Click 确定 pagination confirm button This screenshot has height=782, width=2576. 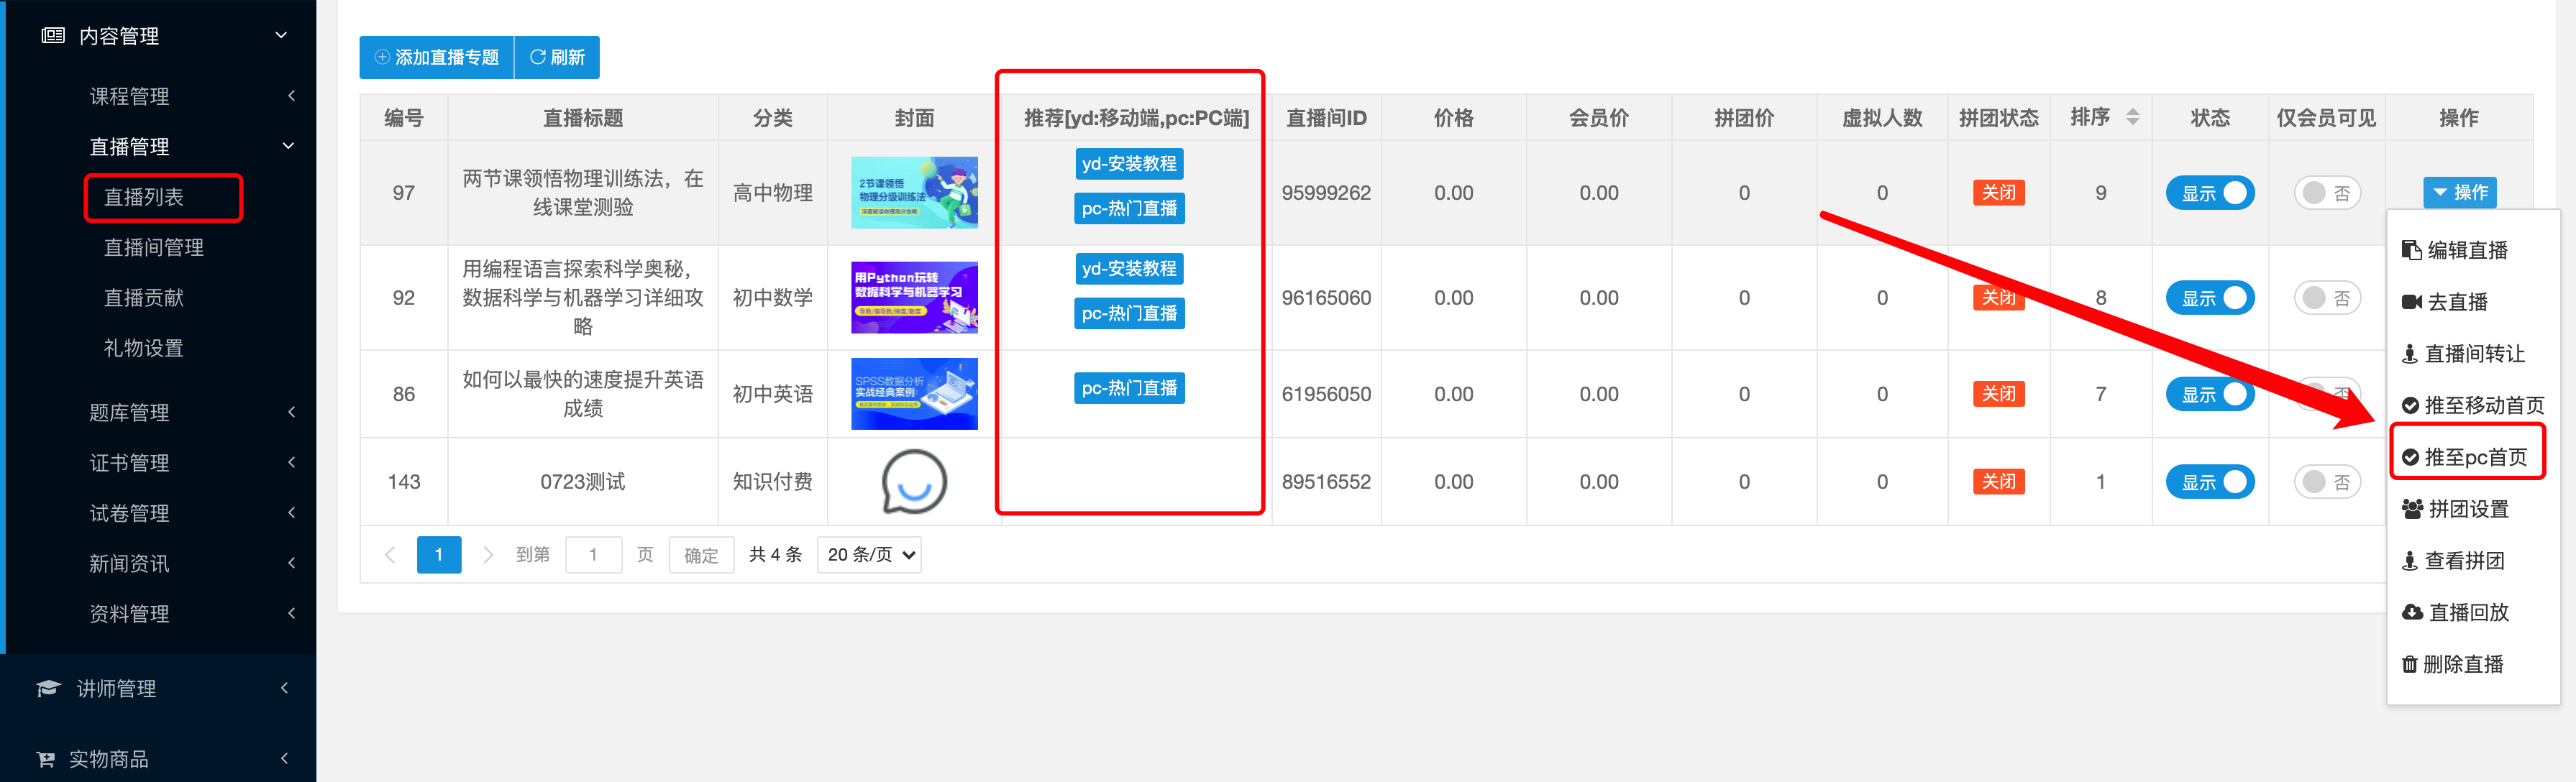click(701, 555)
